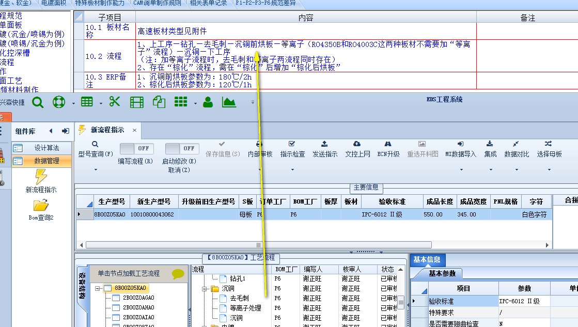Toggle the 编写流程(R) OFF switch

(137, 149)
